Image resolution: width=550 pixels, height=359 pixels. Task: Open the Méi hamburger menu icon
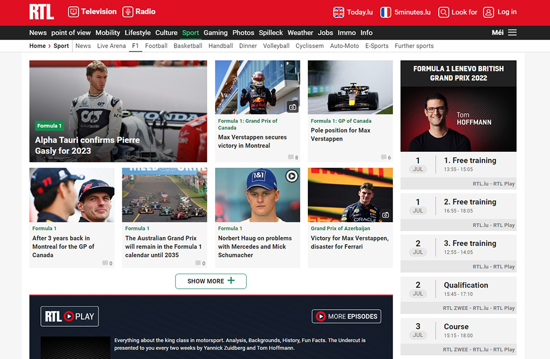click(x=512, y=32)
